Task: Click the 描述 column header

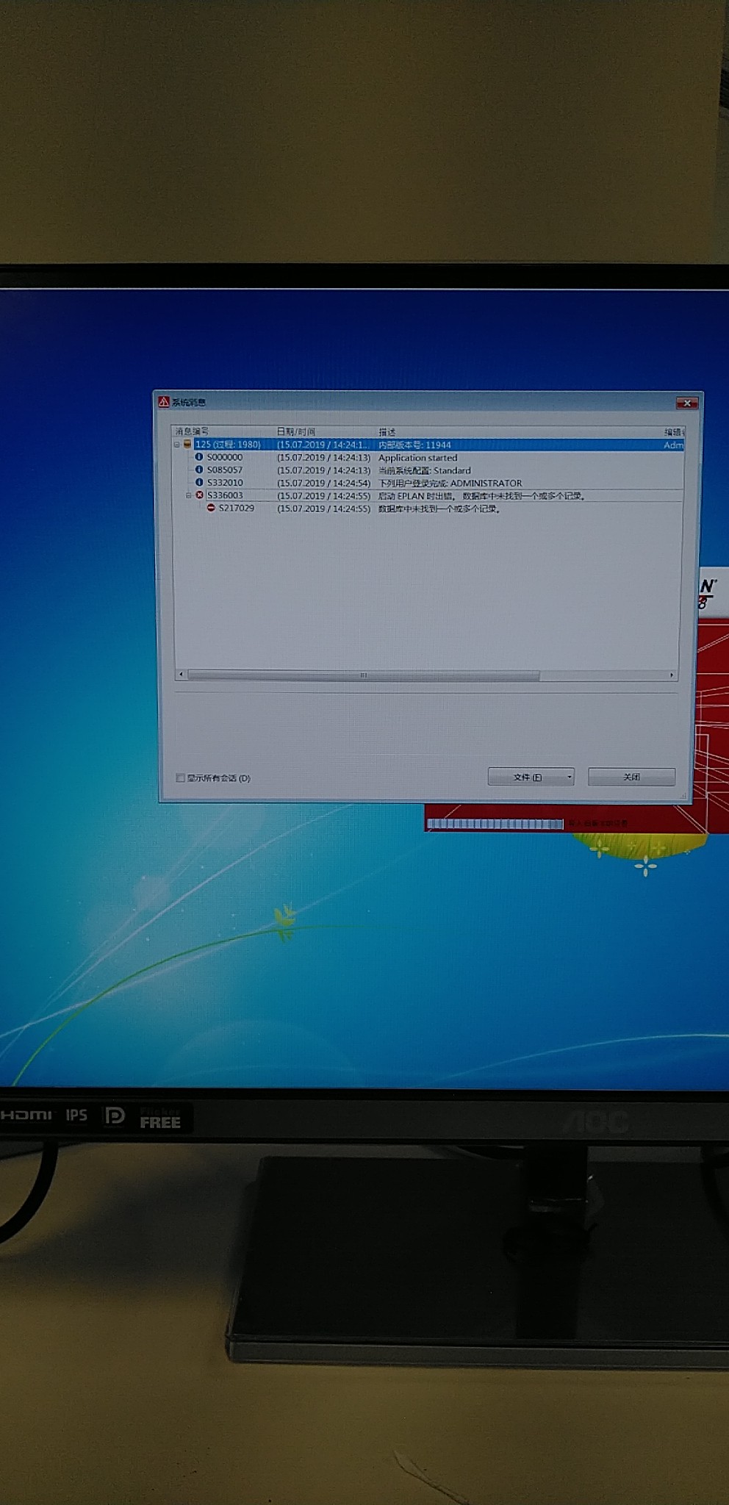Action: pyautogui.click(x=387, y=432)
